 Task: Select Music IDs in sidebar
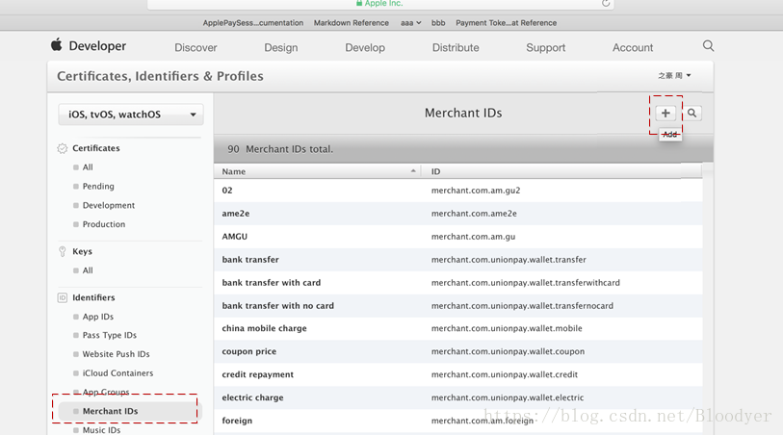(101, 429)
